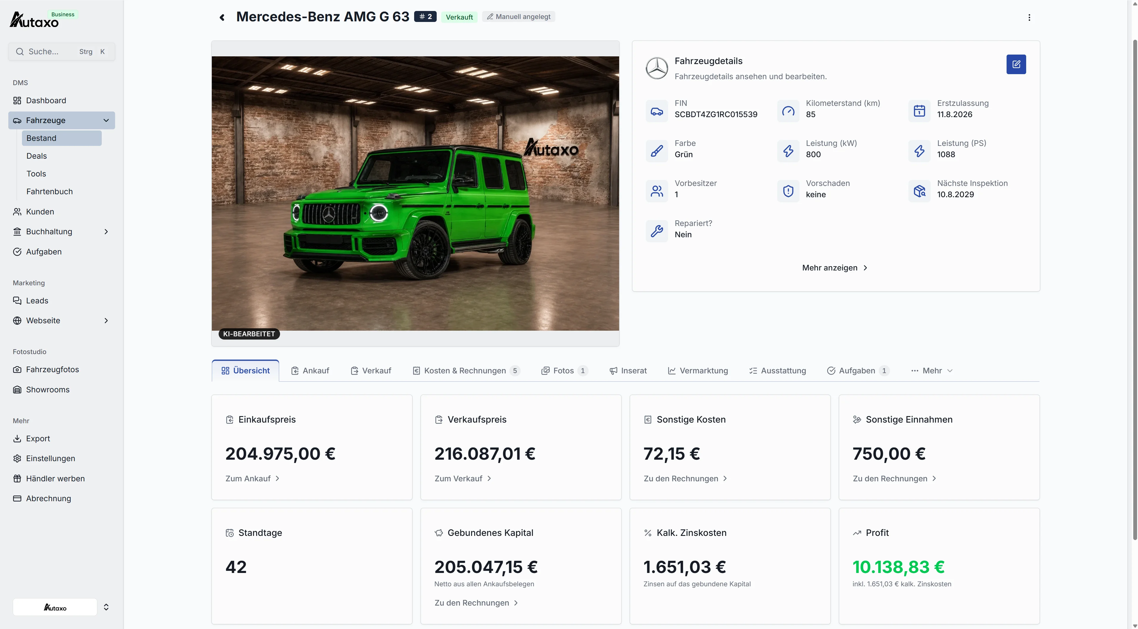Screen dimensions: 1138x629
Task: Click the calendar icon beside Erstzulassung
Action: pyautogui.click(x=919, y=111)
